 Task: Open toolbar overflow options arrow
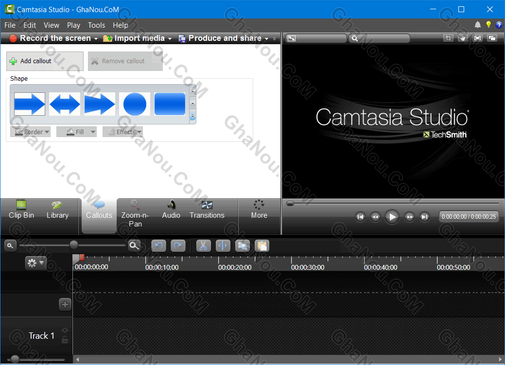pos(275,39)
